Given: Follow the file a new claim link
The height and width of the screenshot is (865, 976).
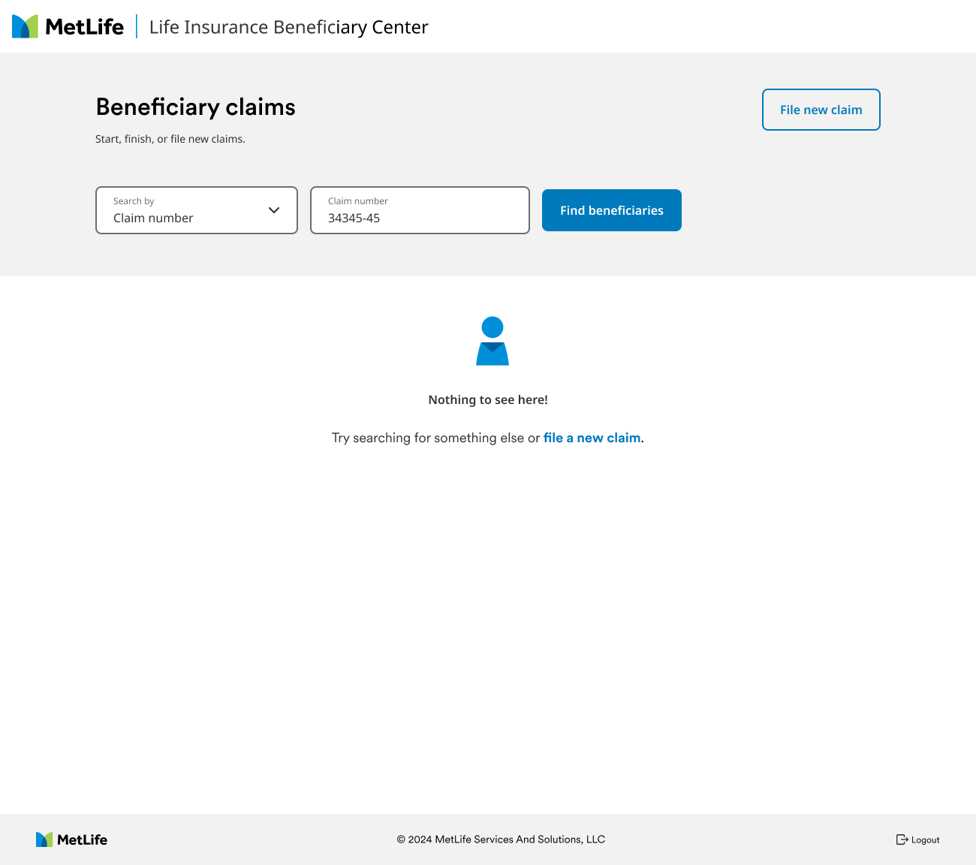Looking at the screenshot, I should click(592, 438).
